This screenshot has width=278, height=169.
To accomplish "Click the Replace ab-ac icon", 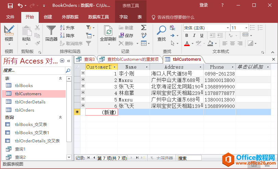I will pyautogui.click(x=172, y=28).
